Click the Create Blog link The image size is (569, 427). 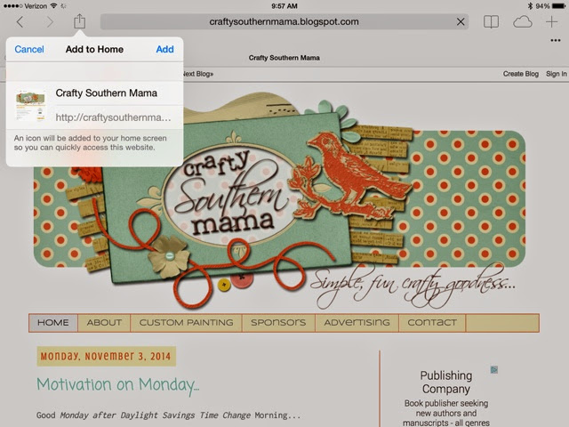(x=520, y=74)
